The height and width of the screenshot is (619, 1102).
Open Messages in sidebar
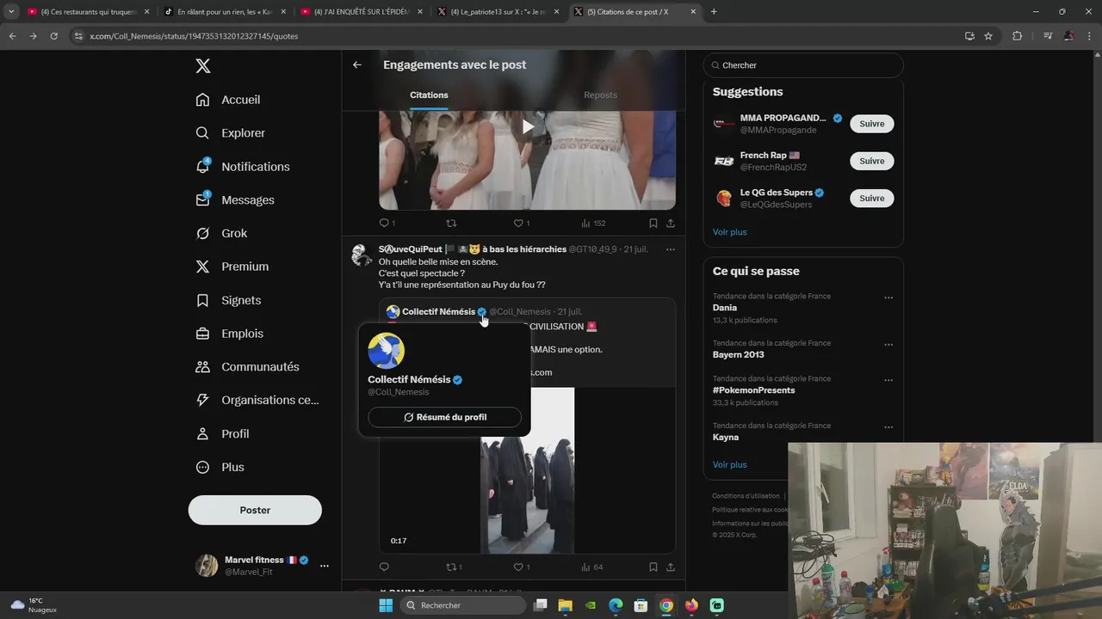tap(235, 200)
